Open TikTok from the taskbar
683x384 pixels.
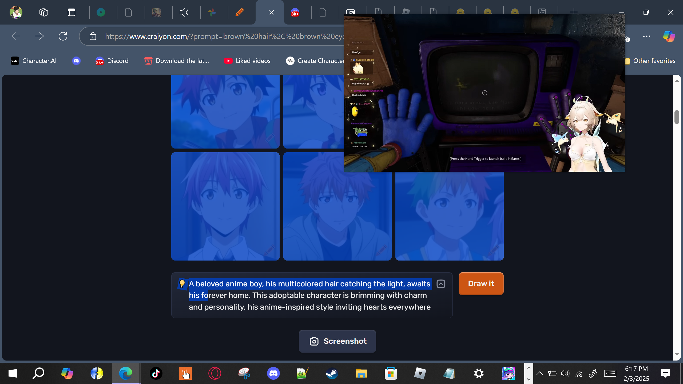pyautogui.click(x=156, y=373)
